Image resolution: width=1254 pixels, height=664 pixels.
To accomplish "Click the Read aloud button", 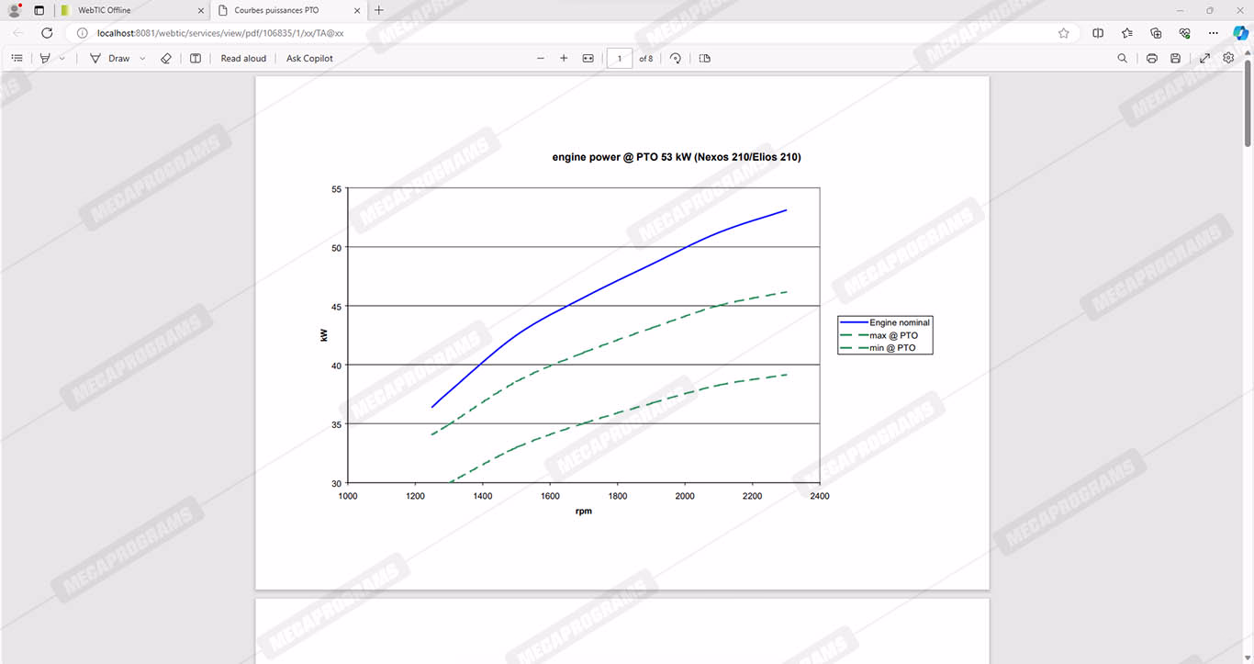I will [x=243, y=58].
